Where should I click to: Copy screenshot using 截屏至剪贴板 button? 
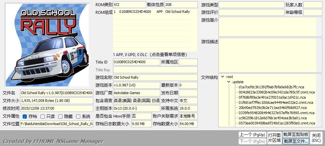(296, 134)
